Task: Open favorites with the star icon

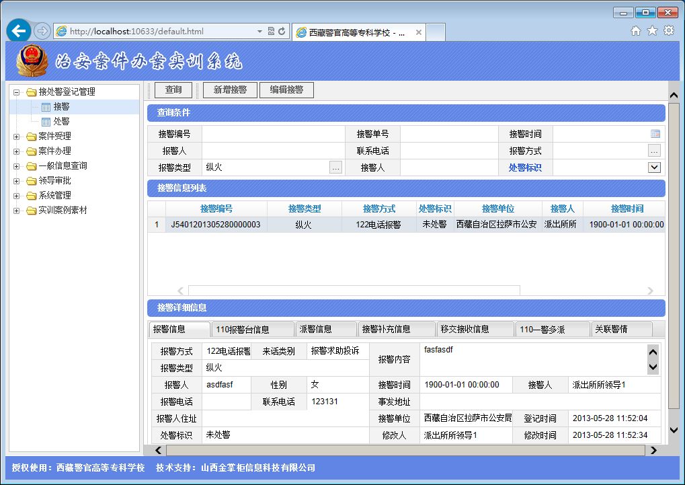Action: point(652,31)
